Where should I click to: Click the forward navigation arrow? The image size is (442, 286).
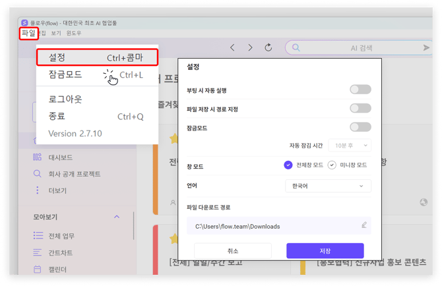[x=250, y=47]
